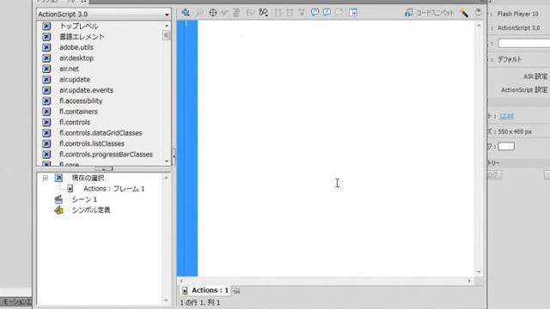Viewport: 550px width, 309px height.
Task: Click remove comment icon
Action: tap(339, 13)
